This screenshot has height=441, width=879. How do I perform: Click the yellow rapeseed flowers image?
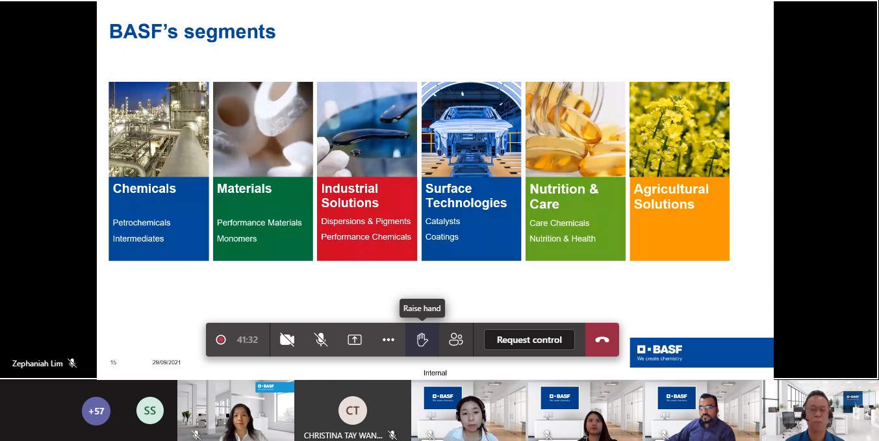tap(680, 129)
